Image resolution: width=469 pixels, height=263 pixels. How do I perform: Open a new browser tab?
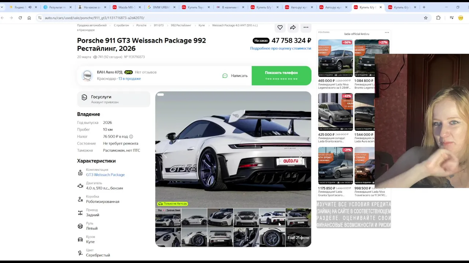(x=424, y=7)
